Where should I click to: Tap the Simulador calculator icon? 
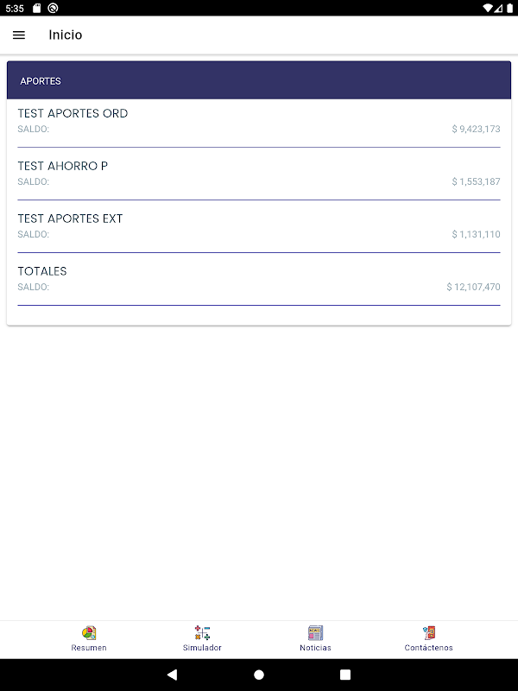coord(202,633)
